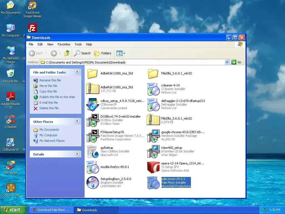The width and height of the screenshot is (285, 214).
Task: Click Move this file link
Action: pyautogui.click(x=48, y=86)
